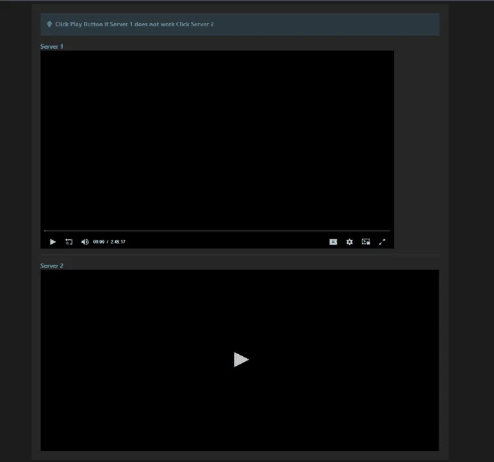494x462 pixels.
Task: Click the Server 2 heading
Action: 52,266
